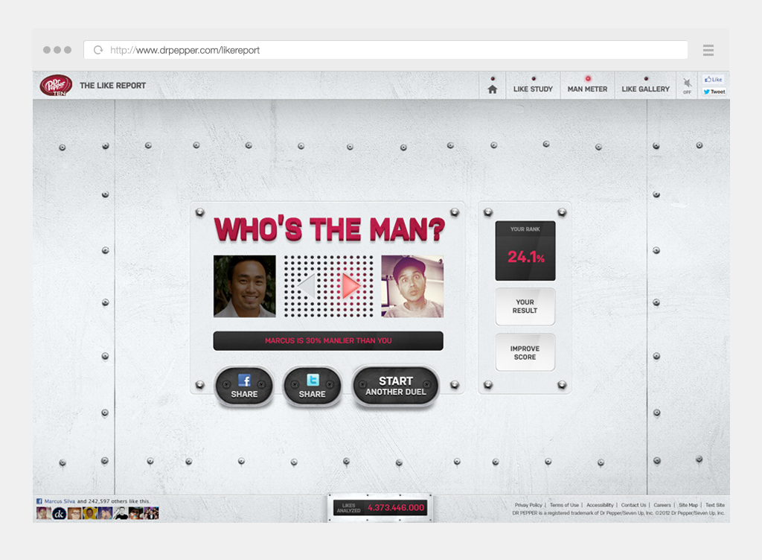This screenshot has width=762, height=560.
Task: Open the browser hamburger menu
Action: pos(708,51)
